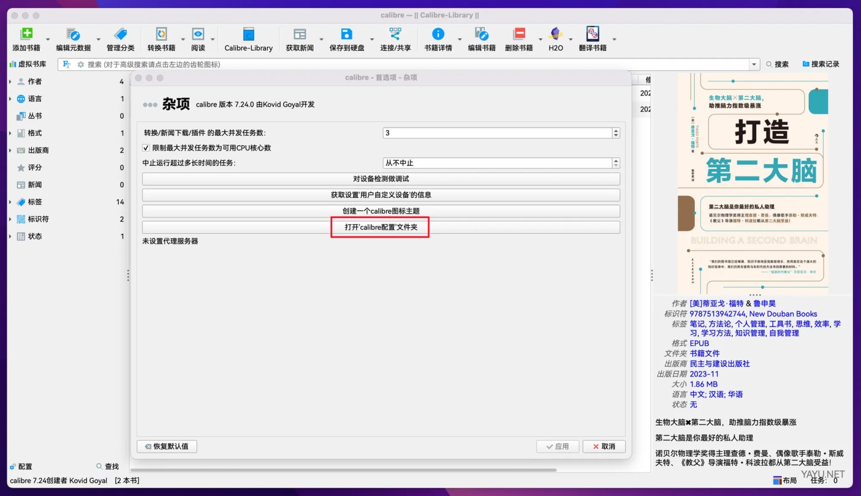
Task: Open the Save to Disk dropdown arrow
Action: (x=372, y=40)
